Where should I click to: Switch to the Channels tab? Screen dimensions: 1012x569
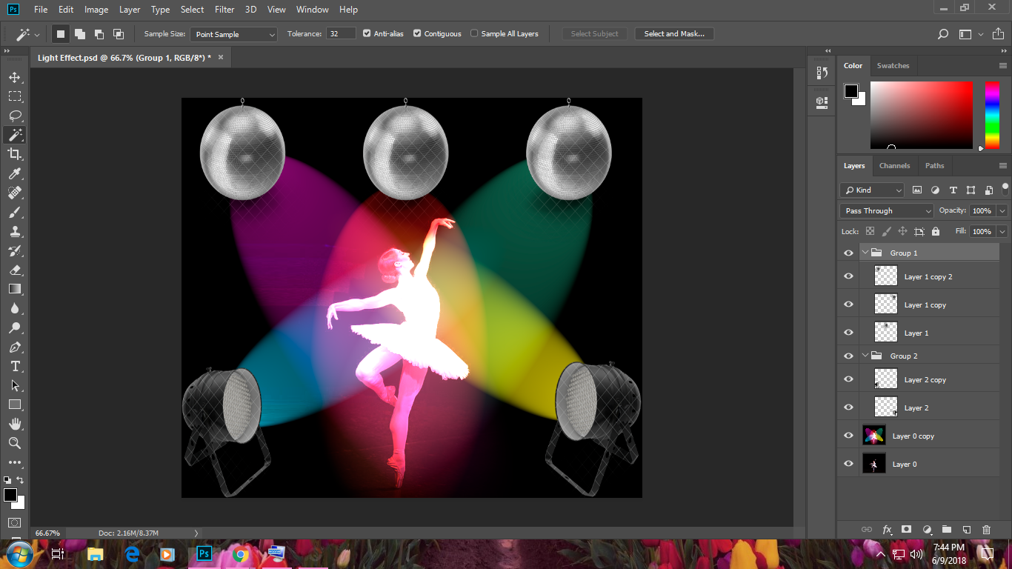click(x=894, y=165)
